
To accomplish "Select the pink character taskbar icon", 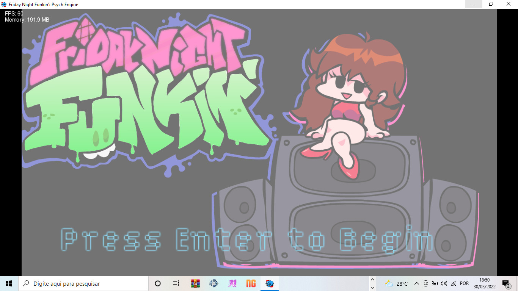I will [232, 283].
